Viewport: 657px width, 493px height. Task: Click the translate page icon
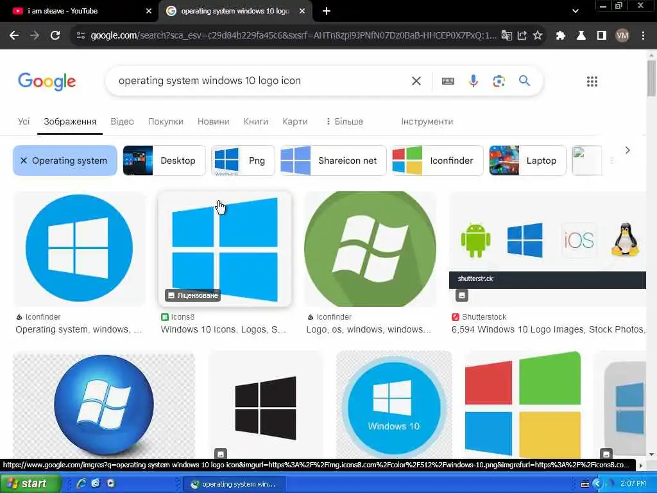[x=507, y=36]
